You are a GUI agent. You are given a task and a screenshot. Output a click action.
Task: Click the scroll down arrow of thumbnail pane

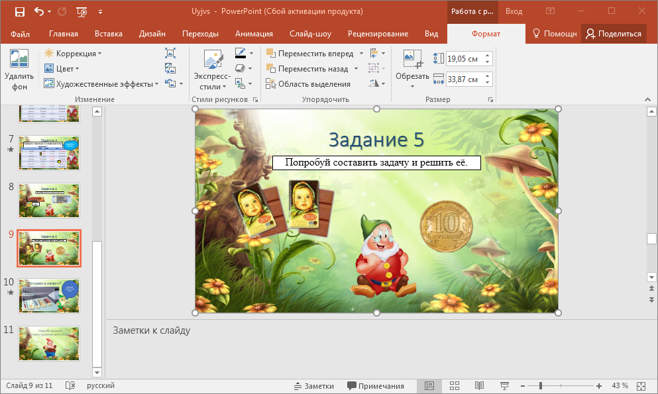click(x=97, y=373)
